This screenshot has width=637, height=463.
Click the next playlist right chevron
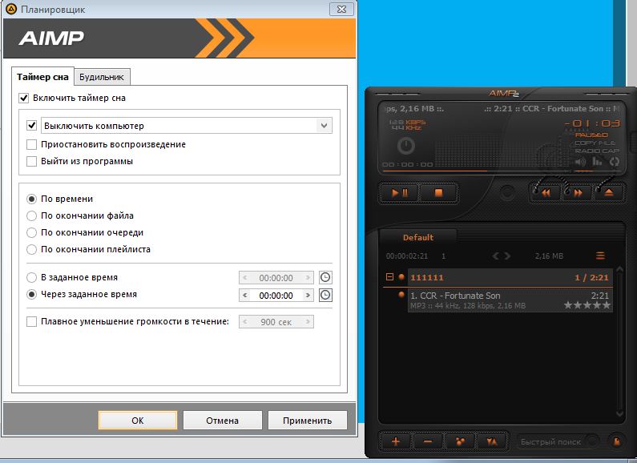pos(507,256)
